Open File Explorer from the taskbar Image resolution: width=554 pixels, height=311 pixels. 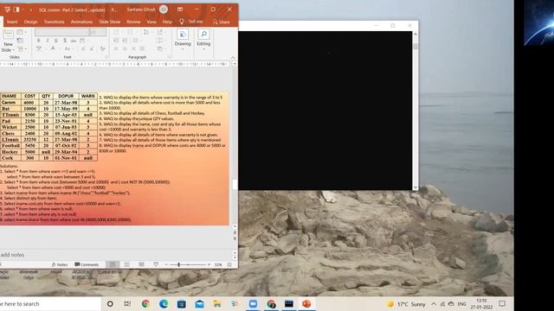pos(216,303)
